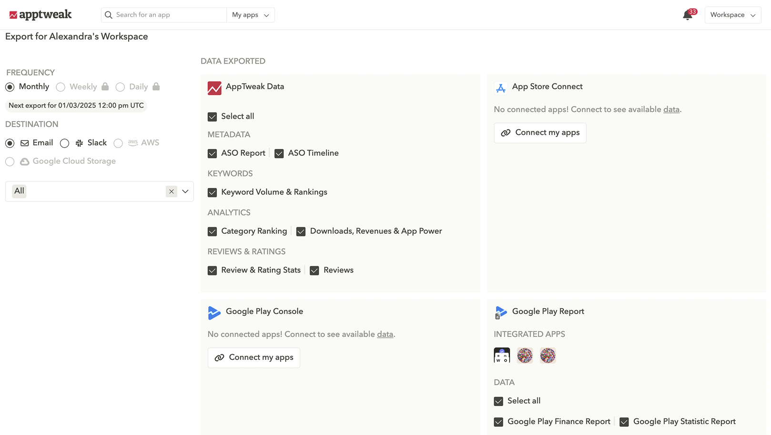Toggle the Reviews checkbox
The image size is (771, 435).
point(314,270)
